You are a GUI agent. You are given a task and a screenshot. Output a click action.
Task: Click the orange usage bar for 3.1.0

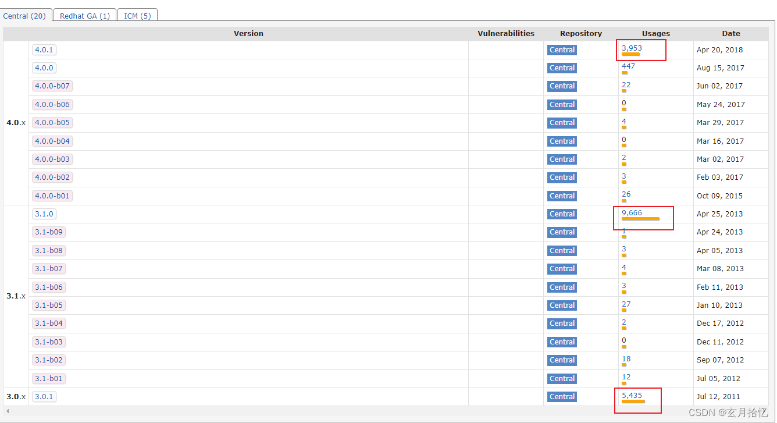[x=640, y=219]
